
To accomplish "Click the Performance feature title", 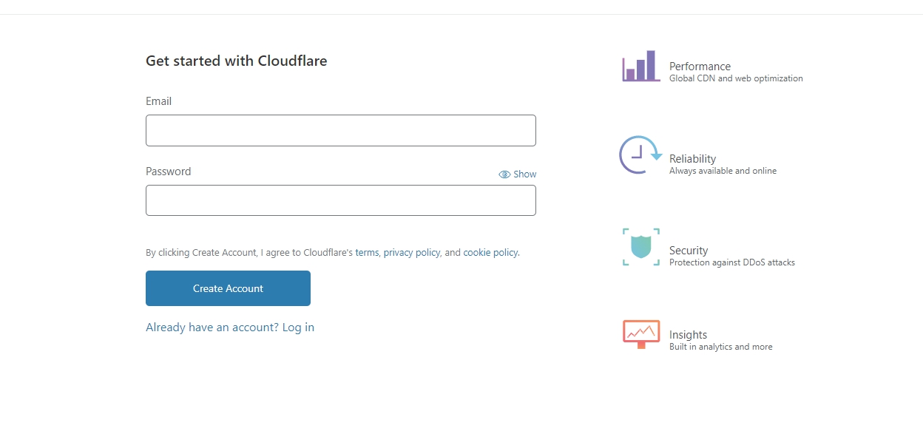I will (700, 67).
